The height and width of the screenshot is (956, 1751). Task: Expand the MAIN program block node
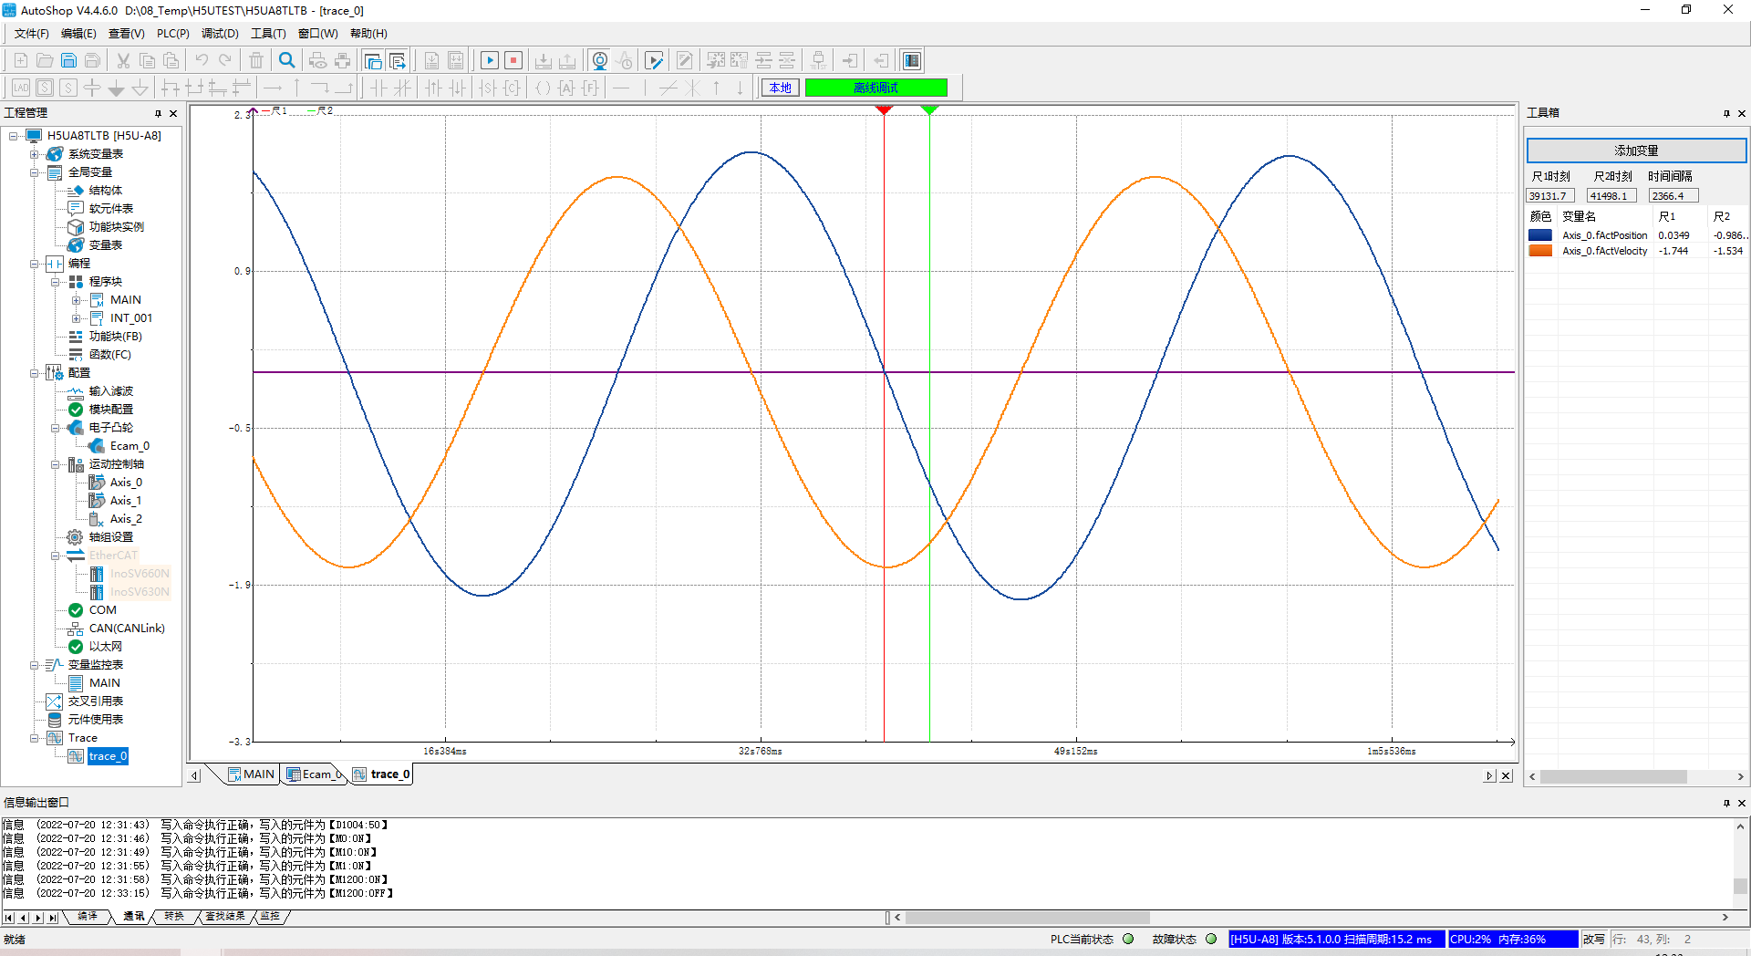77,300
